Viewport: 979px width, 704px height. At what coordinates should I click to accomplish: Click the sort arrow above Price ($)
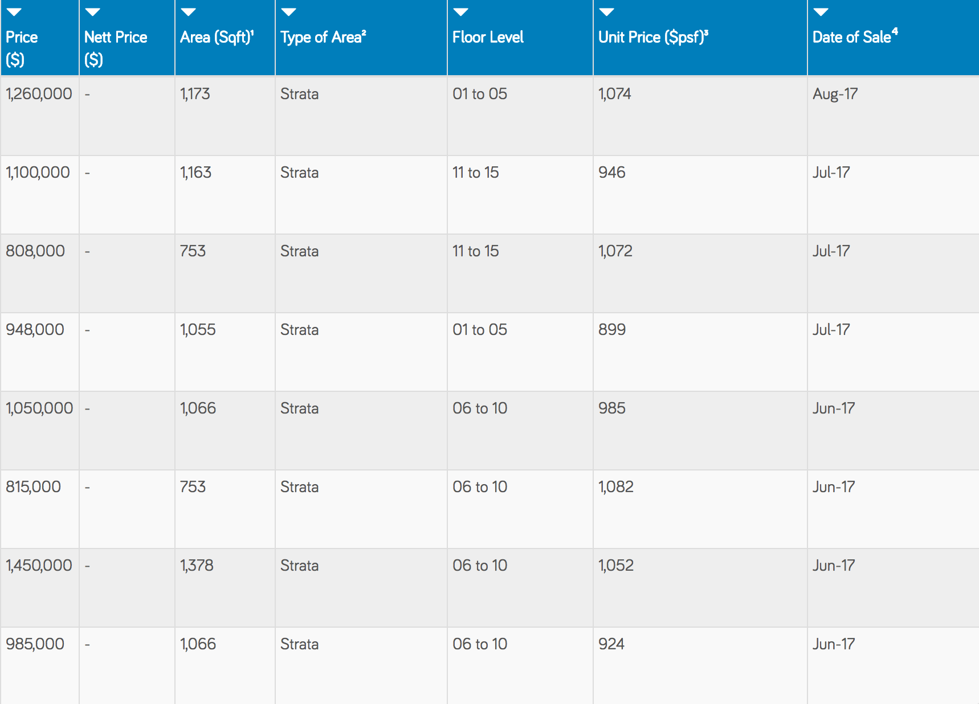point(14,12)
